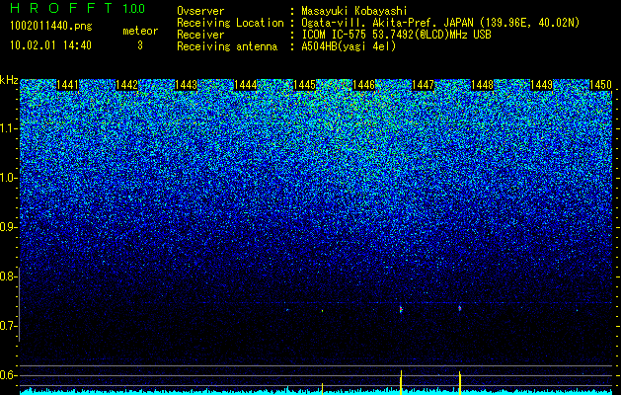Click the 0.7 frequency axis label
The image size is (621, 395).
coord(8,326)
